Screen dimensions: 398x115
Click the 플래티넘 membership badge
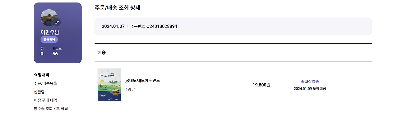coord(49,40)
